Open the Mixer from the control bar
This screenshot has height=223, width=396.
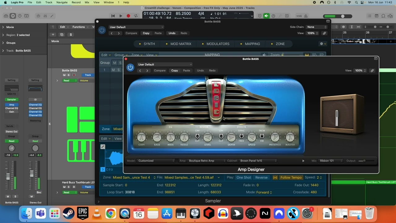point(45,16)
